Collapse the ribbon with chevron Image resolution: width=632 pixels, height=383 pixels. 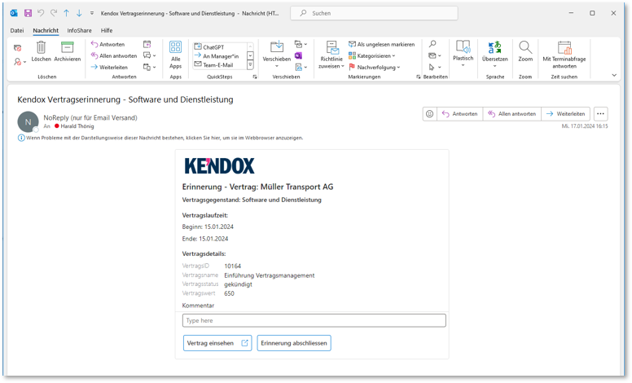(x=614, y=75)
